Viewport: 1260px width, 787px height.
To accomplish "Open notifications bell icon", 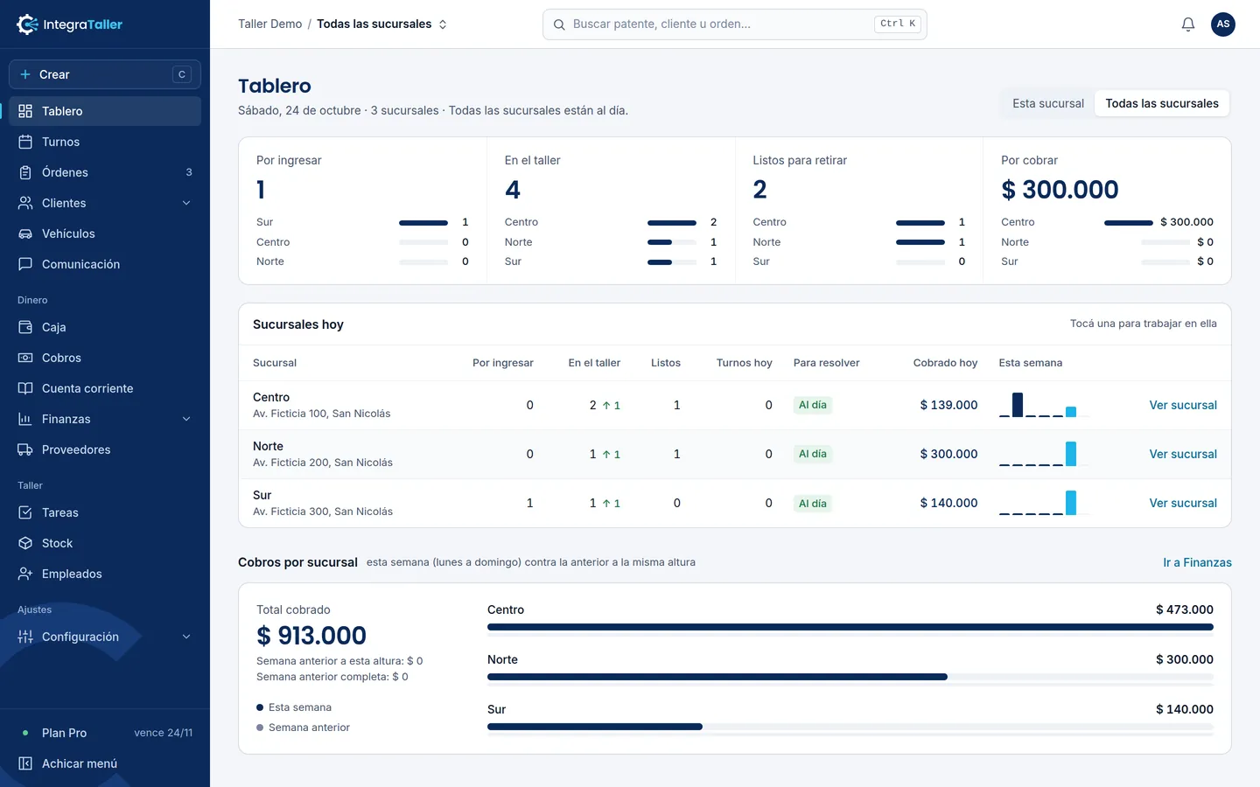I will click(x=1188, y=24).
